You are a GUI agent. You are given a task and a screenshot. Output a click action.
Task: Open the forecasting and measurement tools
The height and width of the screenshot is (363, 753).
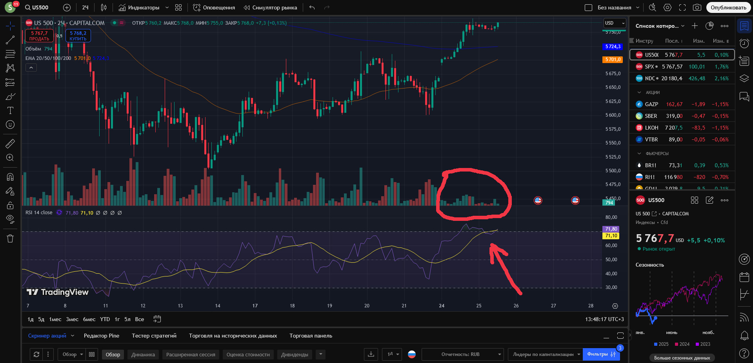[x=10, y=82]
